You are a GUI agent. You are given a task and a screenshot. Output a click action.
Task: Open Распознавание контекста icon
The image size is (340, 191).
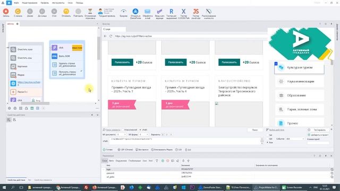(x=209, y=11)
